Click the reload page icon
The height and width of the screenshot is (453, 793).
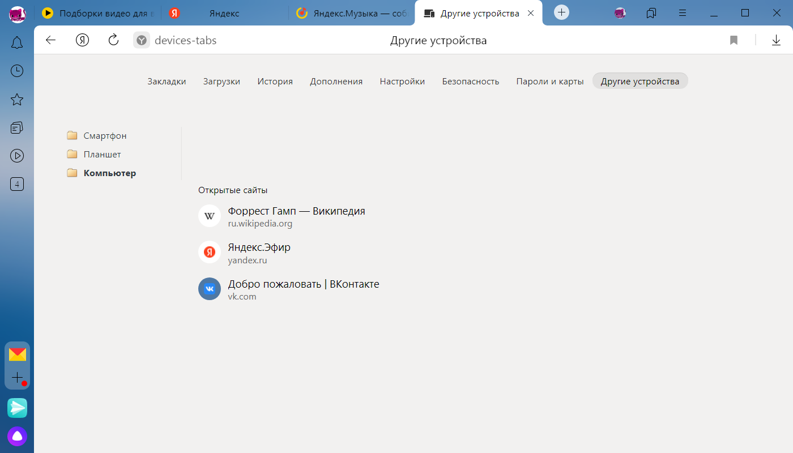[x=113, y=40]
